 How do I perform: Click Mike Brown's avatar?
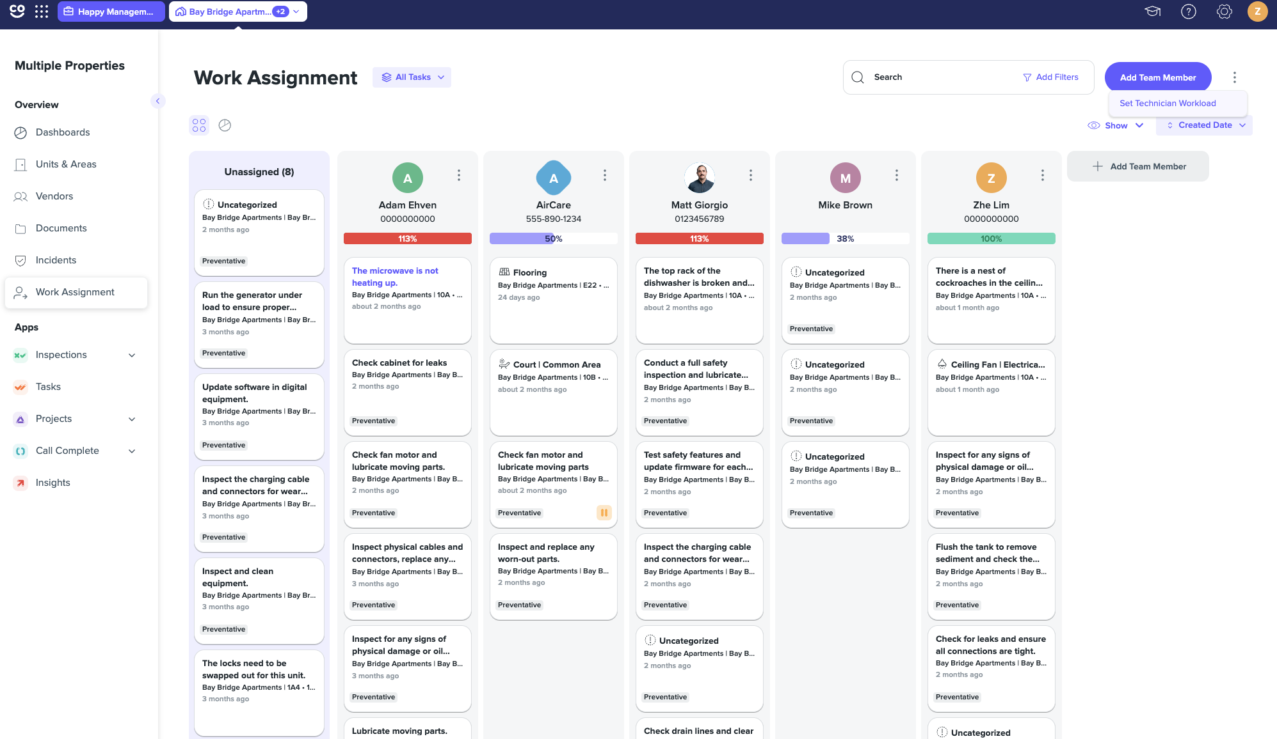click(x=846, y=178)
